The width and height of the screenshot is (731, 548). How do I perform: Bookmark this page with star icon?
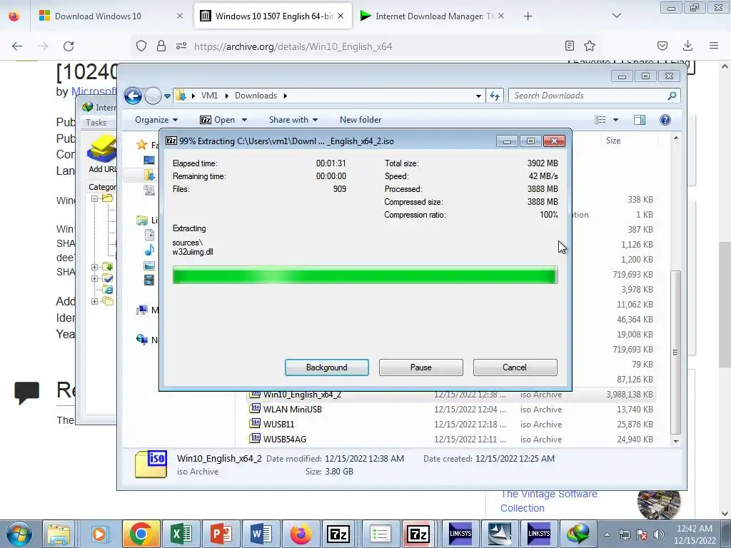click(590, 46)
